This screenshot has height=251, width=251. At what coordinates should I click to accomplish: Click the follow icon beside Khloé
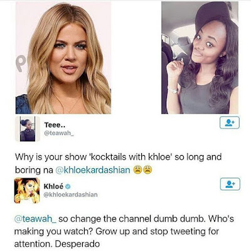(x=230, y=184)
